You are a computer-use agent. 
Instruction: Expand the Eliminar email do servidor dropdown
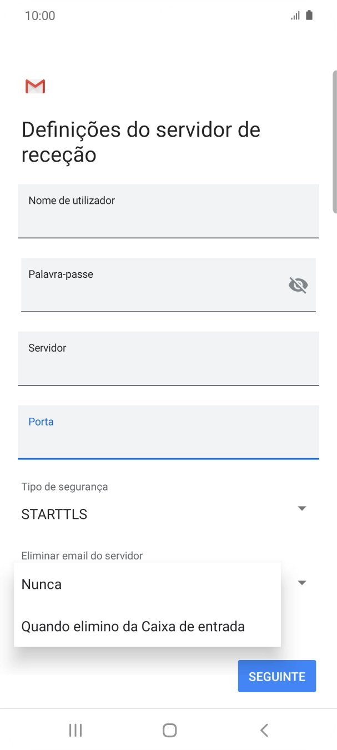(301, 582)
